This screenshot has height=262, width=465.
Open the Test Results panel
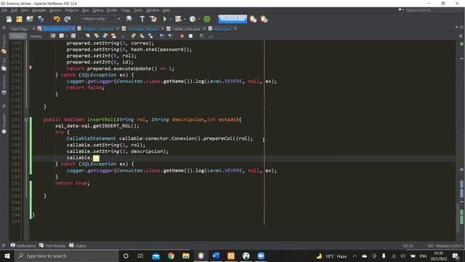pyautogui.click(x=52, y=246)
